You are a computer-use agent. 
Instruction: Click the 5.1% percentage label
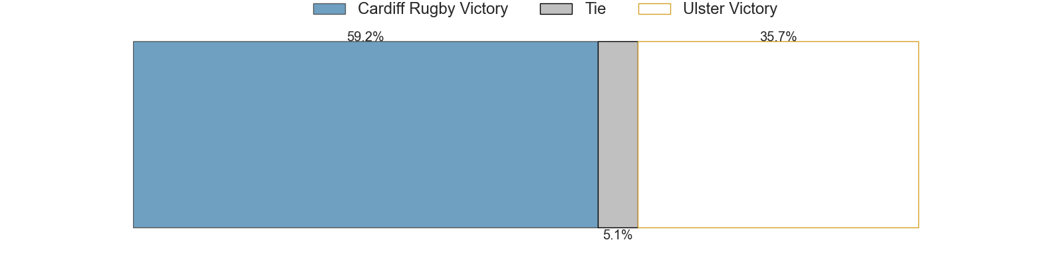point(618,235)
